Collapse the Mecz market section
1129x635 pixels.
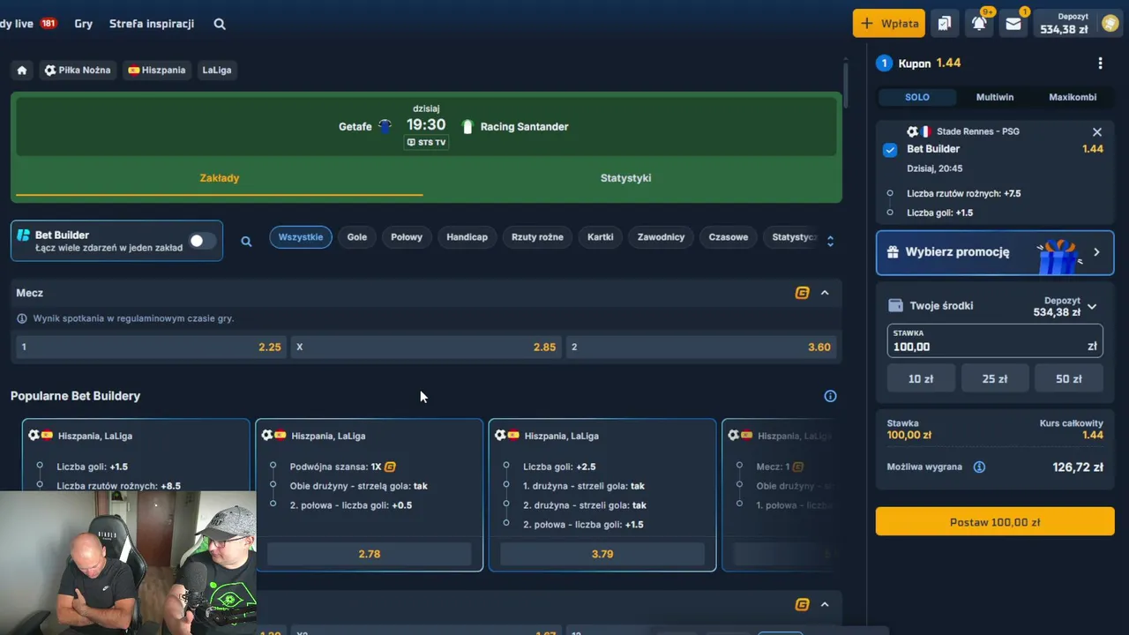(x=825, y=293)
